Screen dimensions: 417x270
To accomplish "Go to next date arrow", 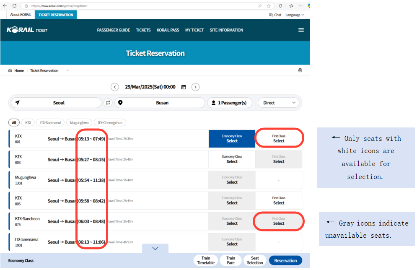I will [195, 87].
